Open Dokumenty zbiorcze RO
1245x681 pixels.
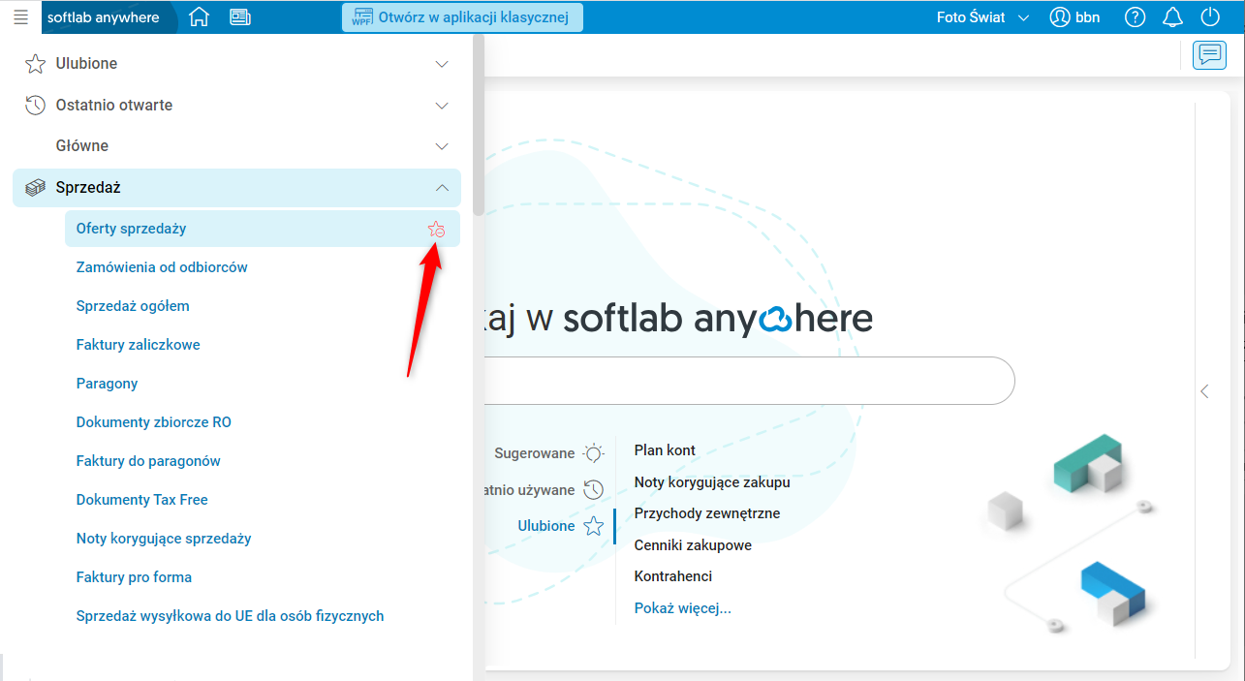click(x=153, y=422)
